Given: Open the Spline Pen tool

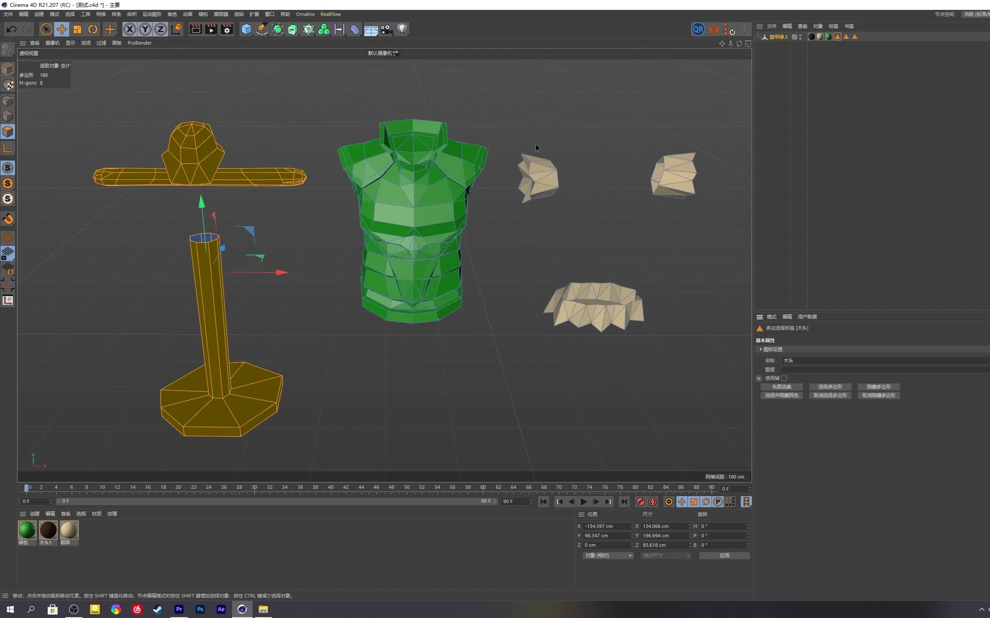Looking at the screenshot, I should (x=262, y=29).
